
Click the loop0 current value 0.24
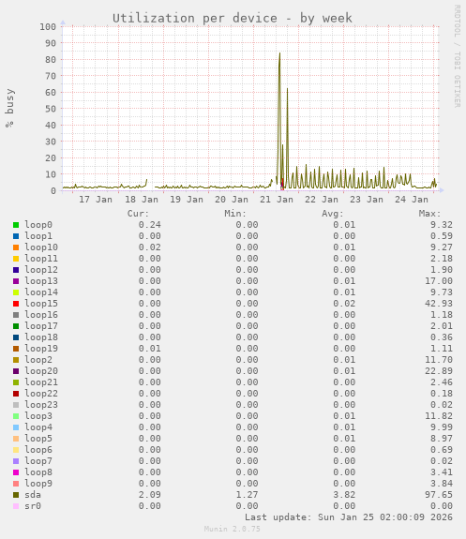[150, 225]
